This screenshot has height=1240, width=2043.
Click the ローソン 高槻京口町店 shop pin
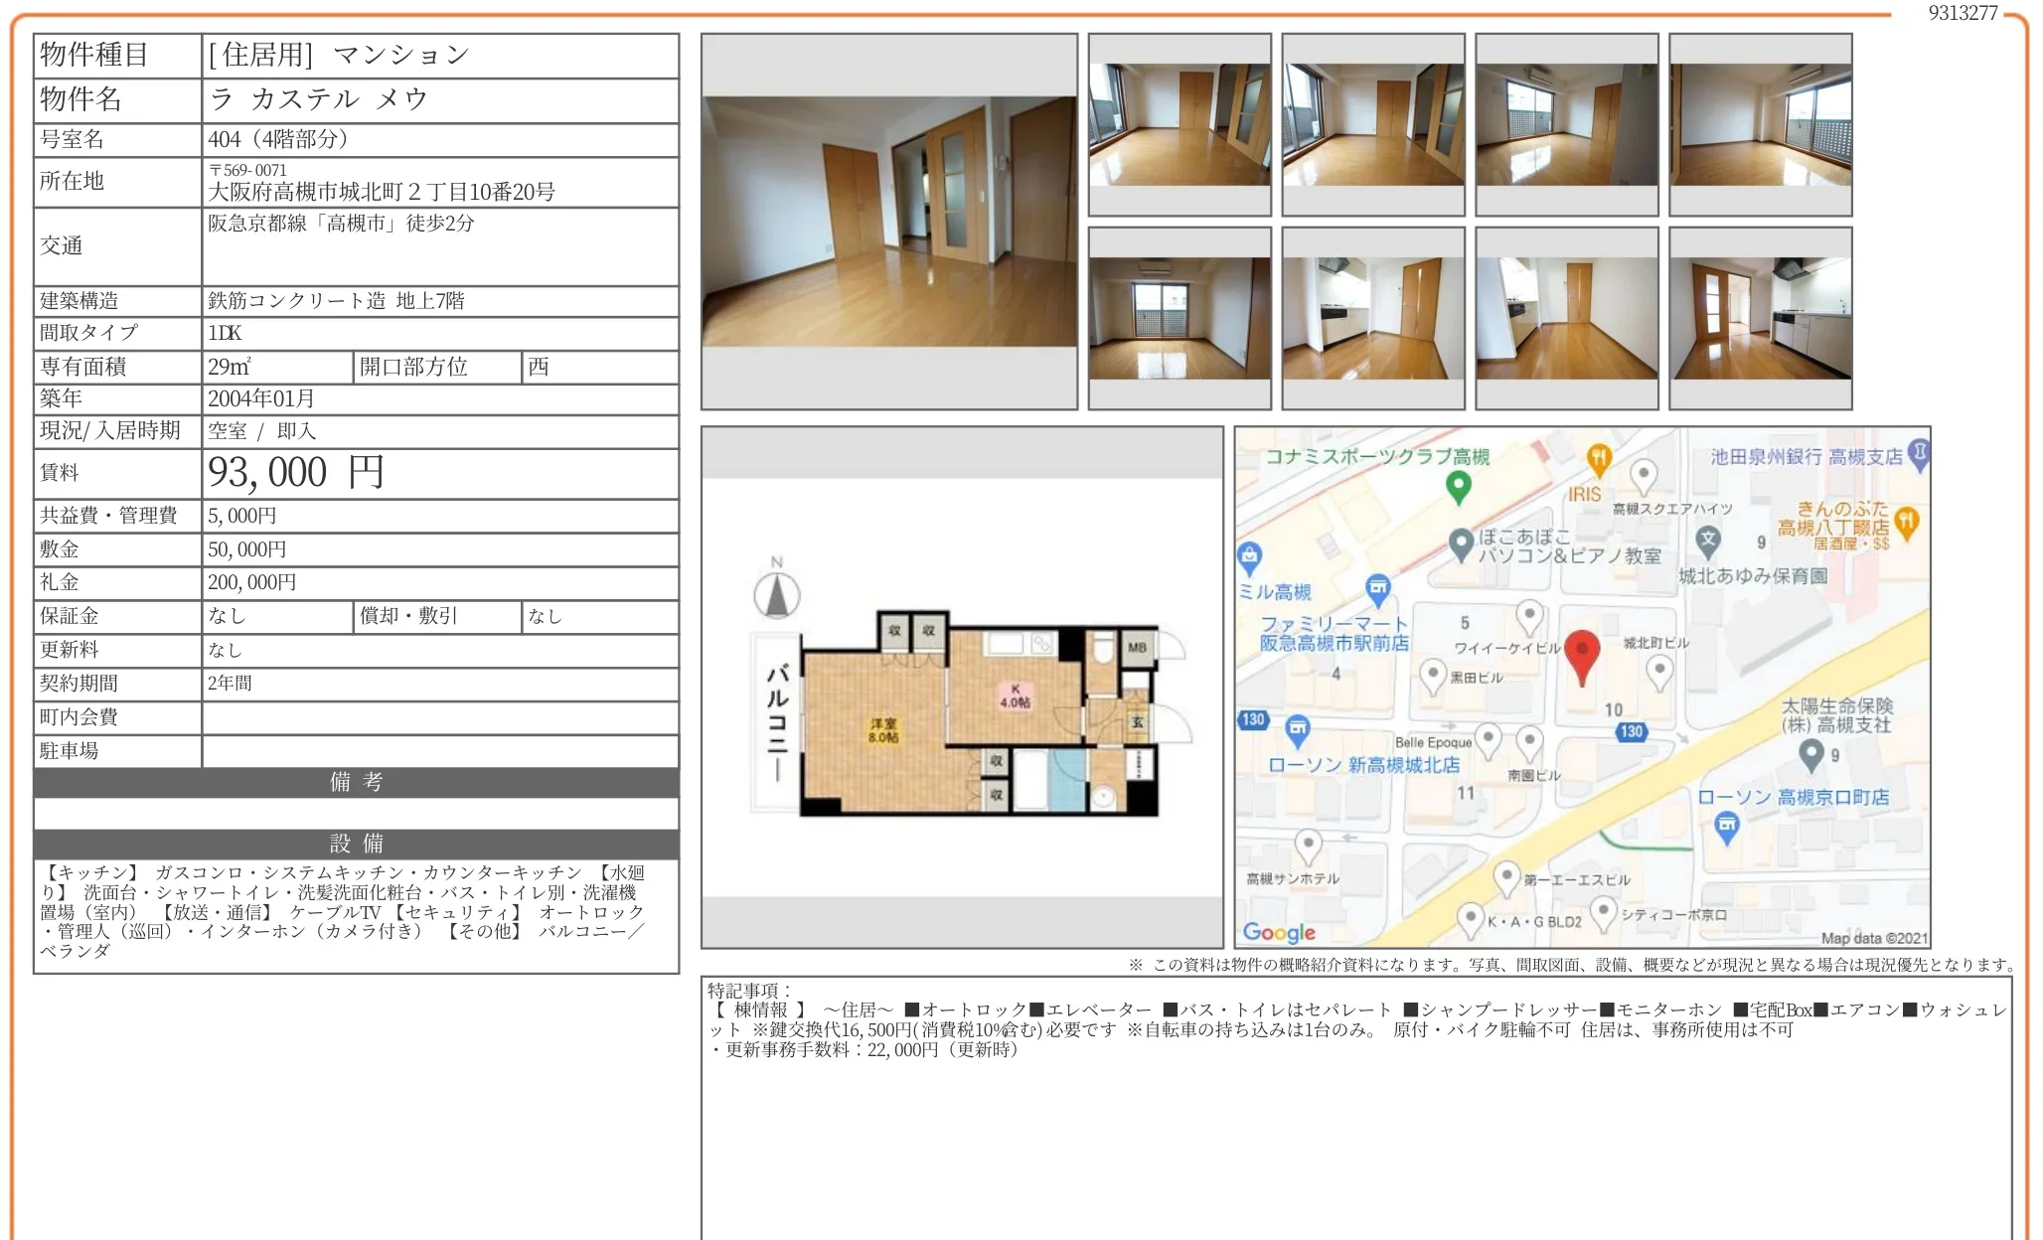[1727, 825]
